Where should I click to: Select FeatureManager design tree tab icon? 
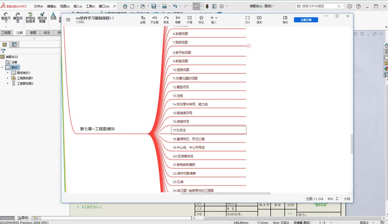pyautogui.click(x=5, y=44)
